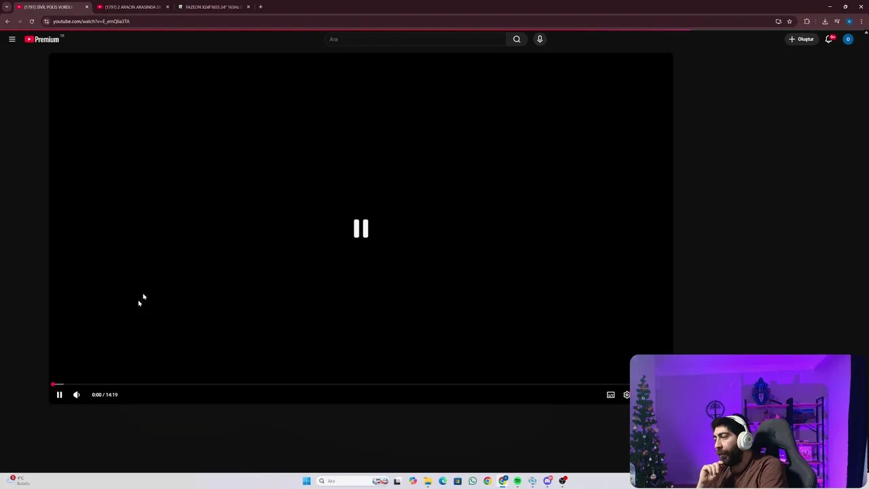
Task: Open the weather widget on taskbar
Action: 17,481
